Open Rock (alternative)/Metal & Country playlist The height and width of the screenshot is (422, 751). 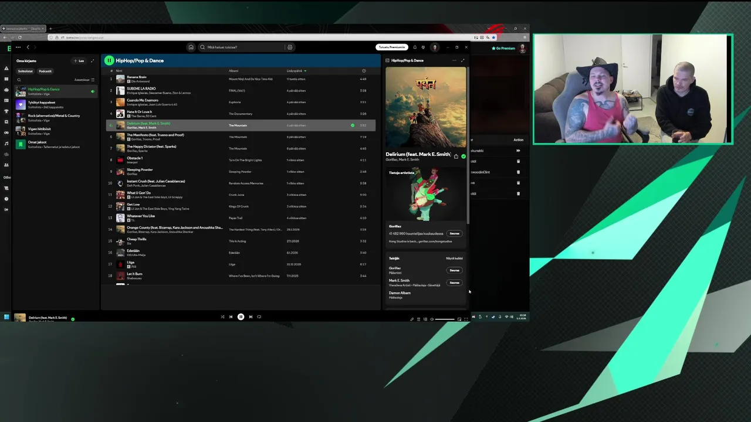tap(56, 118)
